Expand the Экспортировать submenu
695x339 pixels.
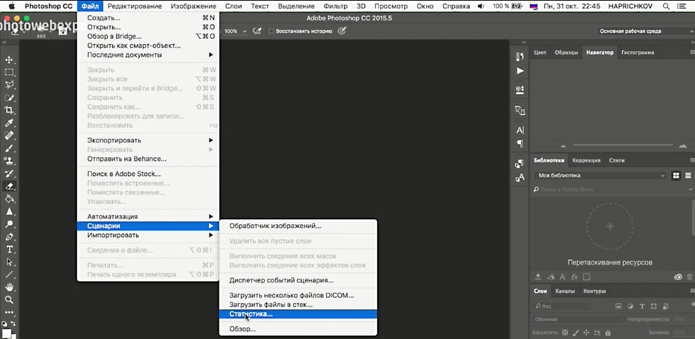coord(148,140)
